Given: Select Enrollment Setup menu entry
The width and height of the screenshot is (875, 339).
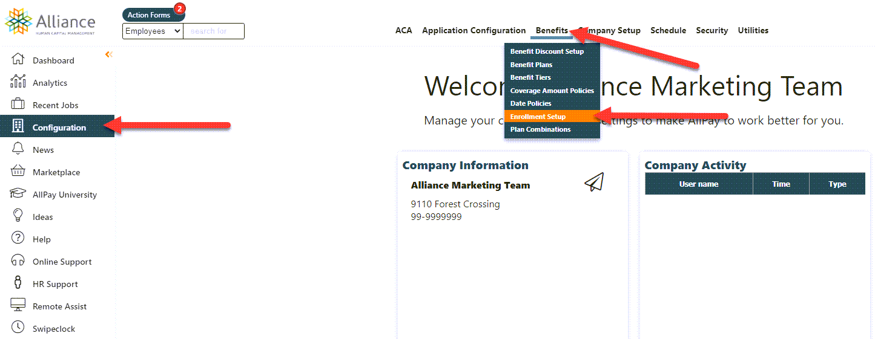Looking at the screenshot, I should tap(552, 117).
